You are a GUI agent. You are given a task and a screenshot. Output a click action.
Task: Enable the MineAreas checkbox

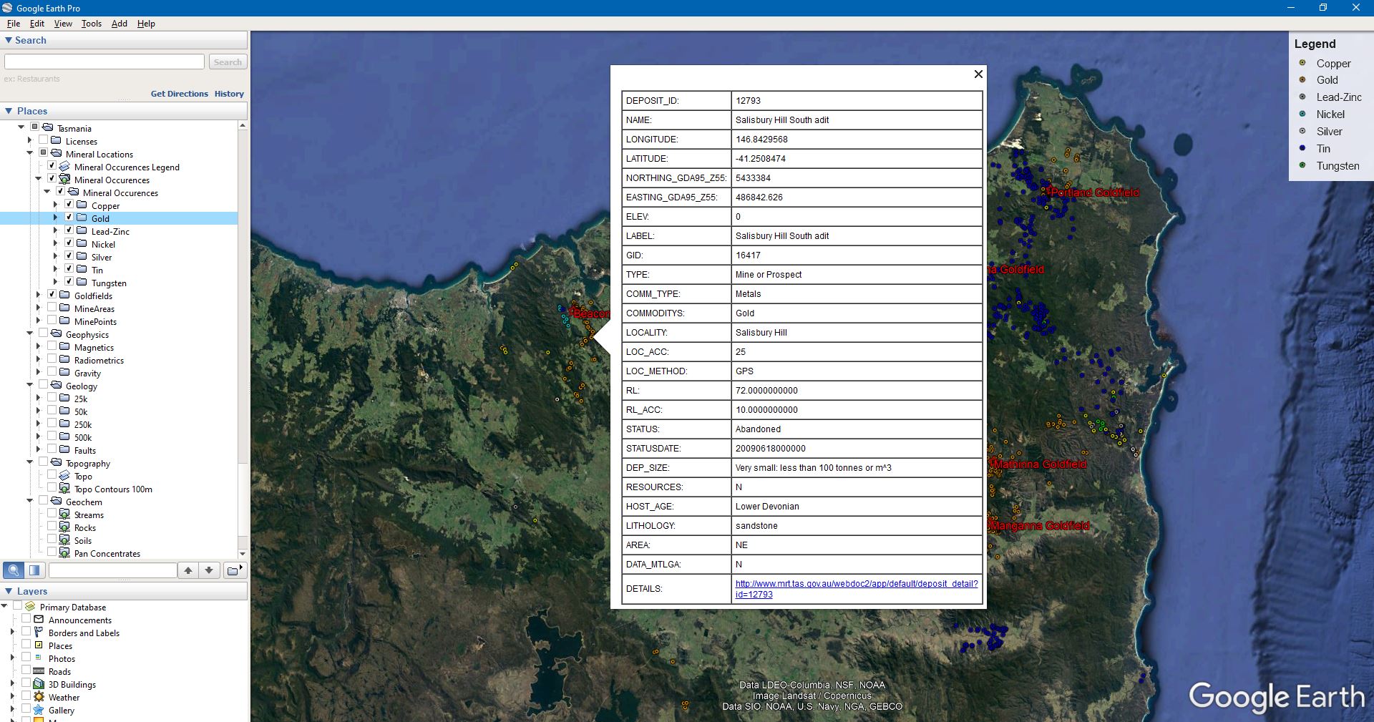coord(52,308)
